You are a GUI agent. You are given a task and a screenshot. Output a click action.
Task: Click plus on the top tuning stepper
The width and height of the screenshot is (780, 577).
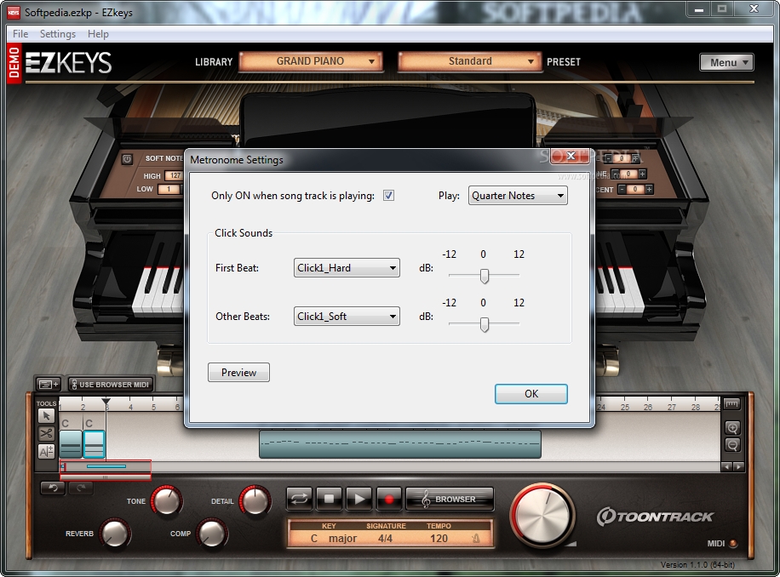(635, 158)
